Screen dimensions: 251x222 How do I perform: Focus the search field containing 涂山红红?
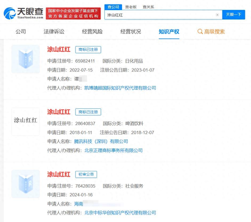(160, 15)
